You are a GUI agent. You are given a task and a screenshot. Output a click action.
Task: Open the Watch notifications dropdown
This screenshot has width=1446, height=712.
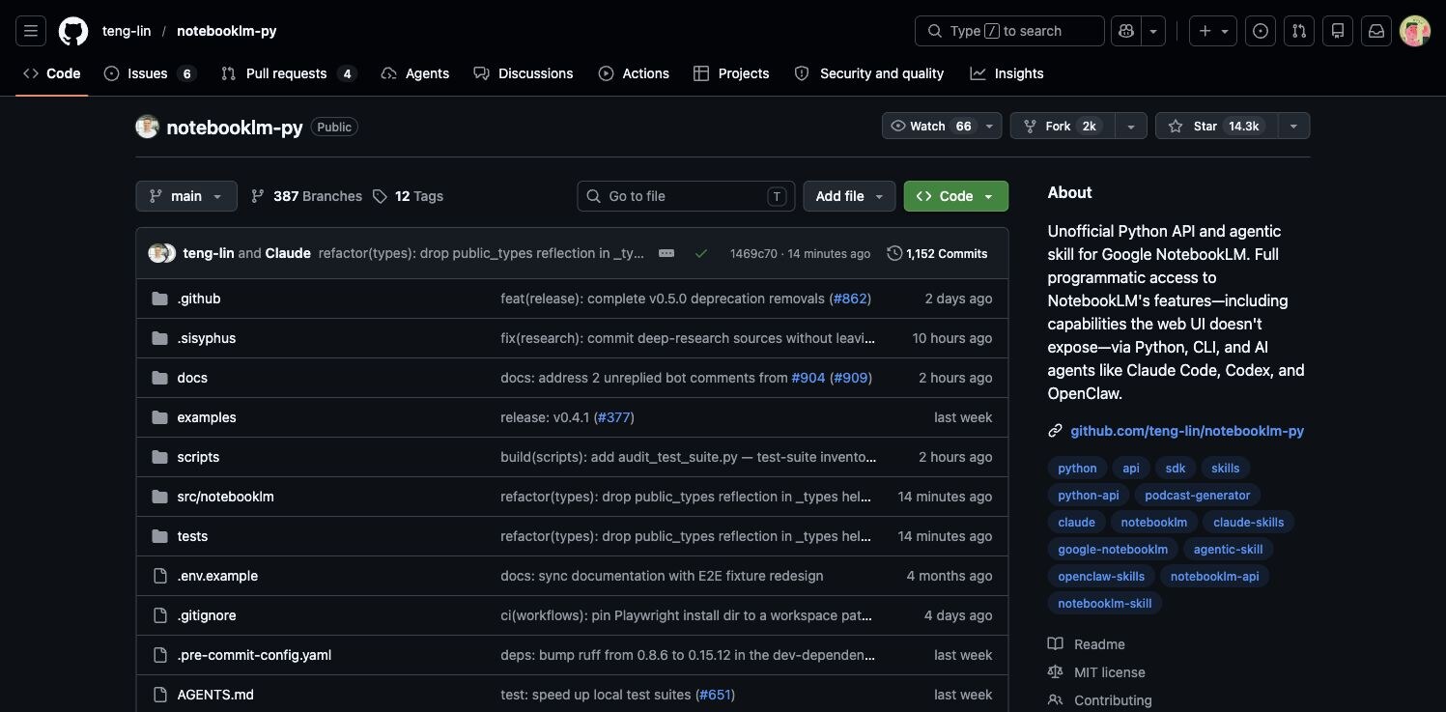[x=942, y=127]
